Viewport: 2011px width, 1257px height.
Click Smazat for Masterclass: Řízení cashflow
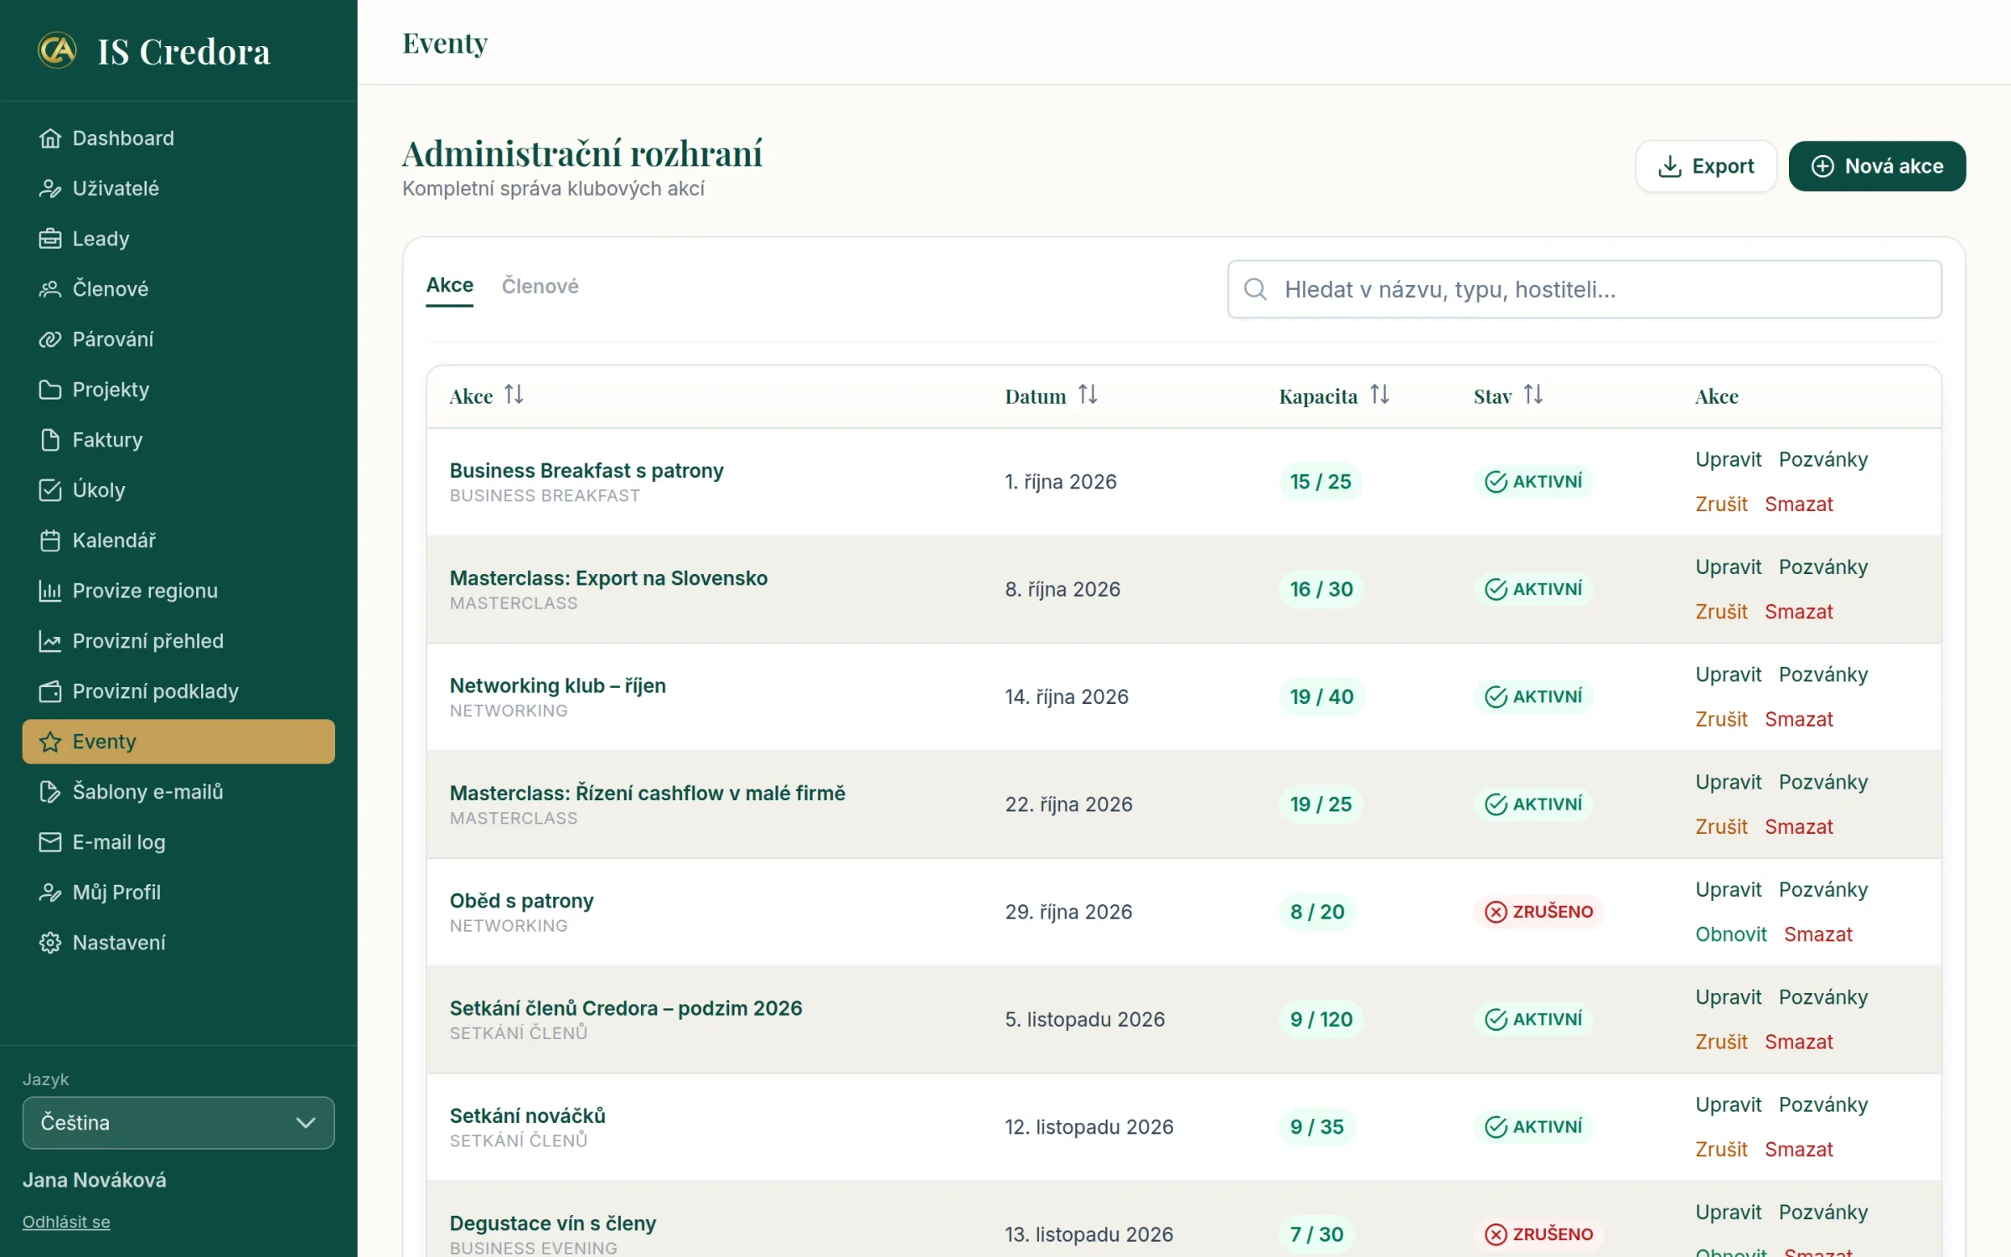1799,827
